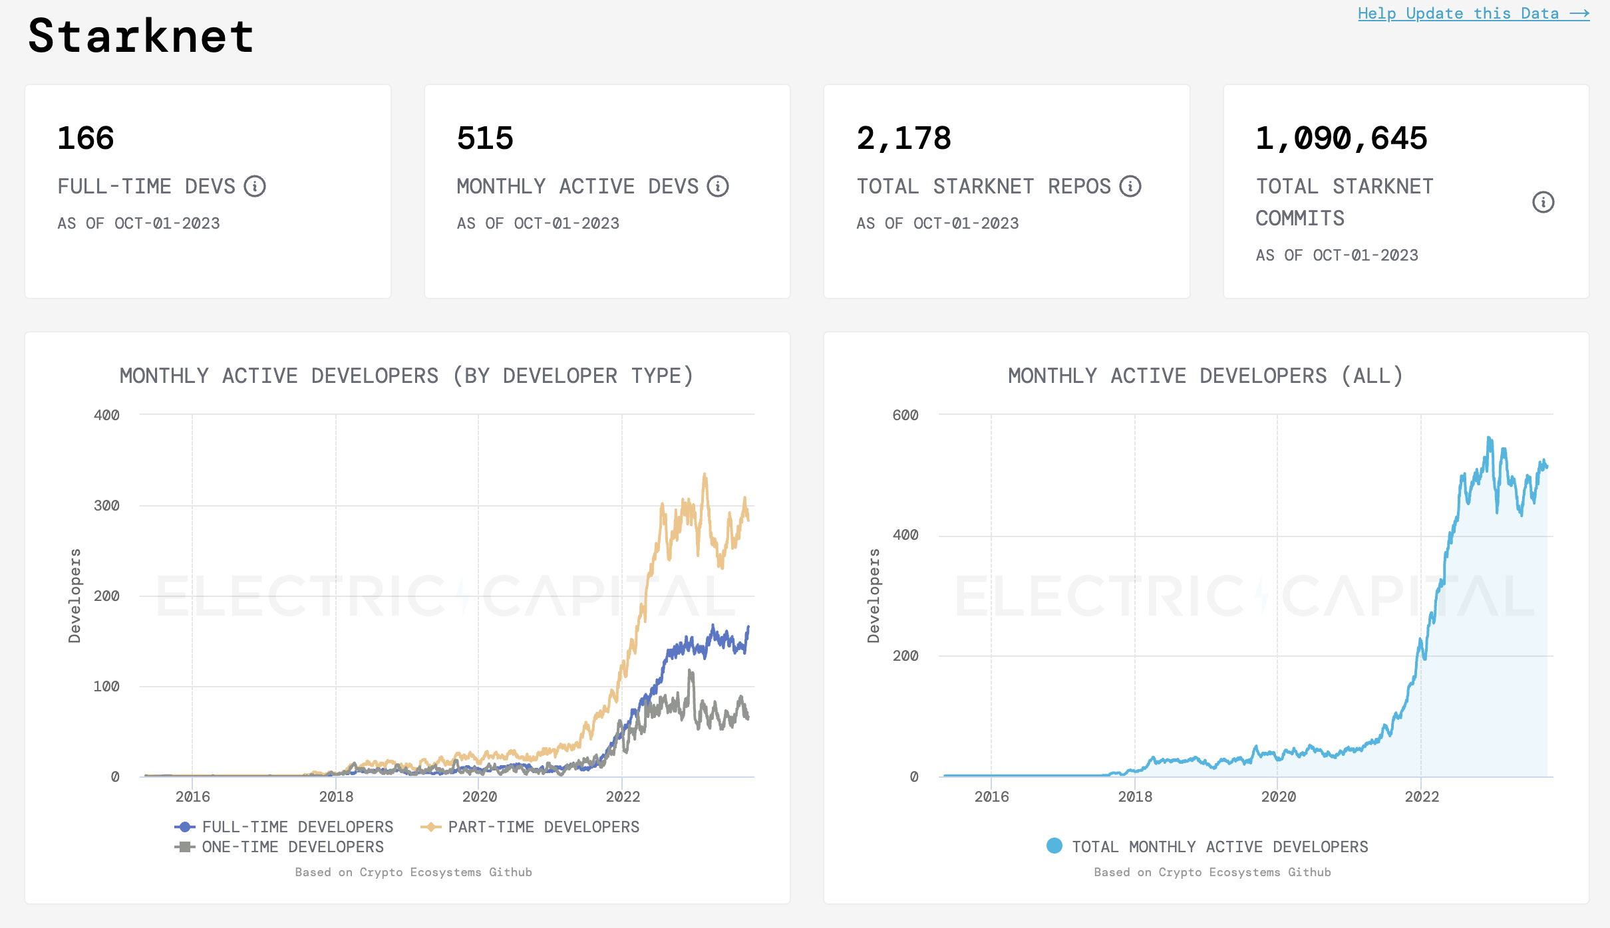Click the Total Monthly Active Developers legend dot
This screenshot has height=928, width=1610.
pyautogui.click(x=1055, y=846)
